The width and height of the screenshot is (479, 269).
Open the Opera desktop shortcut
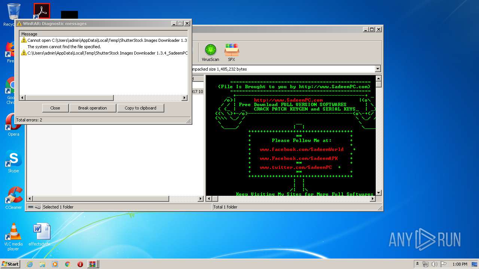tap(13, 125)
